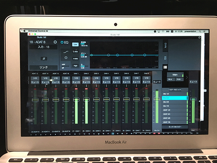This screenshot has height=163, width=217.
Task: Select Mix 5/6 in the mix list
Action: (x=175, y=102)
